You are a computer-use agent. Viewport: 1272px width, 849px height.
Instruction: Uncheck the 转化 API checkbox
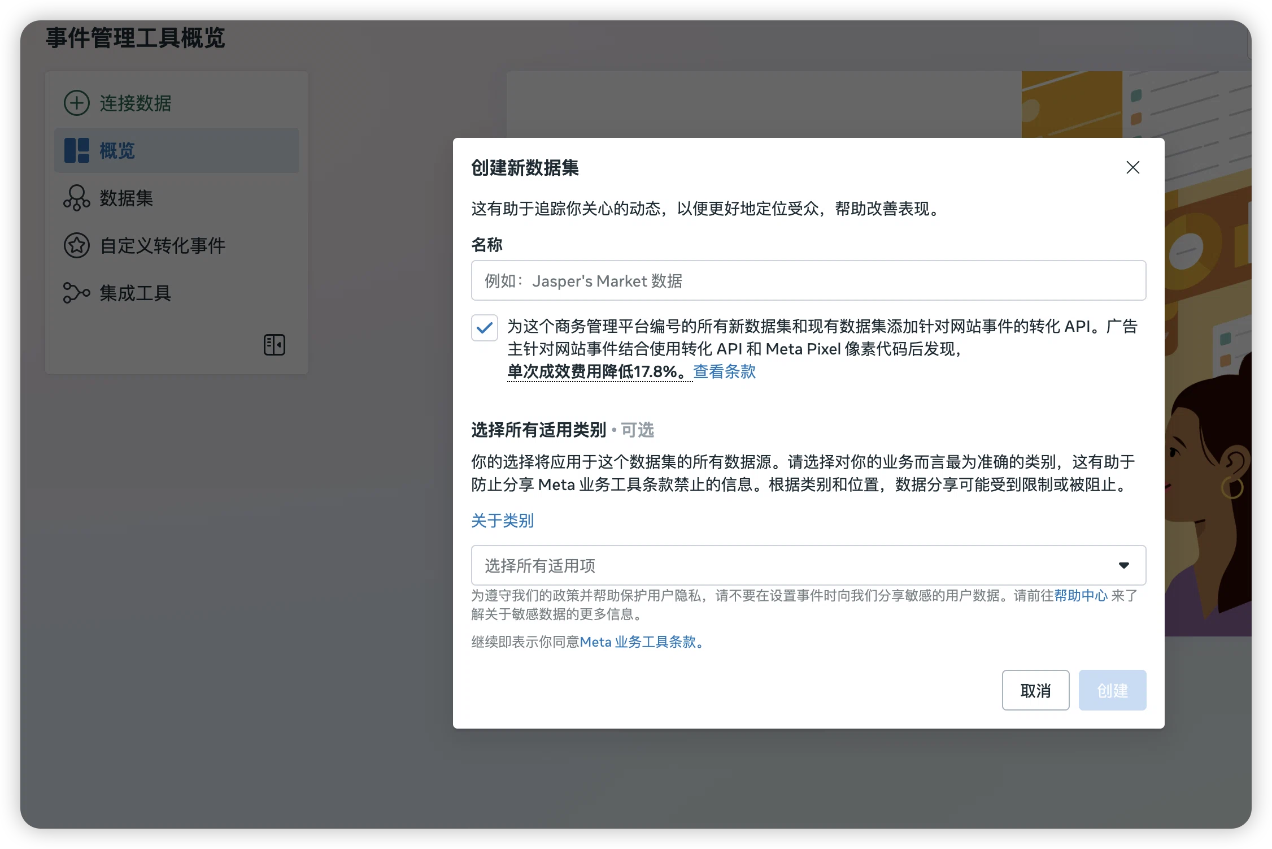tap(485, 328)
